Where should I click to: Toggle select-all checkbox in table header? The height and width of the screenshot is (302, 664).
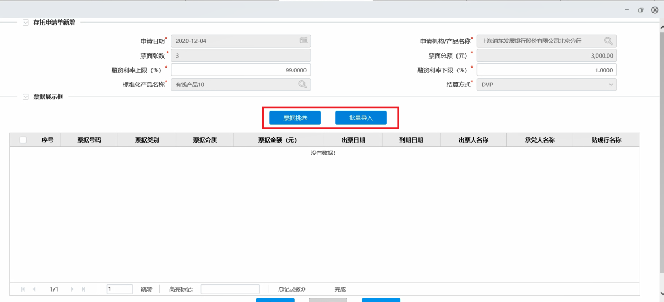tap(23, 140)
